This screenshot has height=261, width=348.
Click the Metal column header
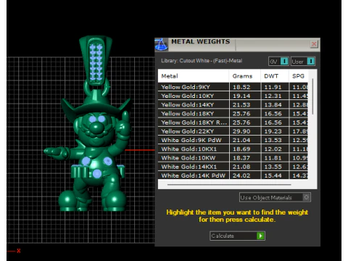click(x=194, y=76)
